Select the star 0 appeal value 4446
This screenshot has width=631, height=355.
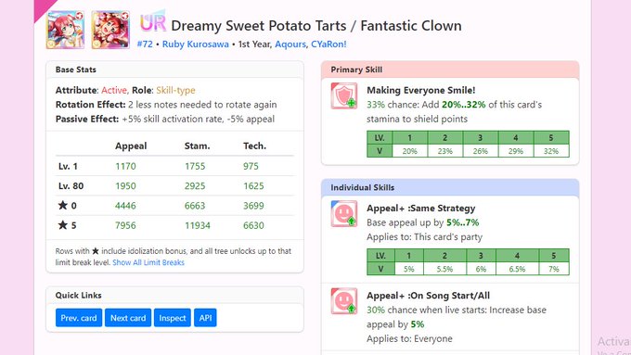[x=125, y=206]
